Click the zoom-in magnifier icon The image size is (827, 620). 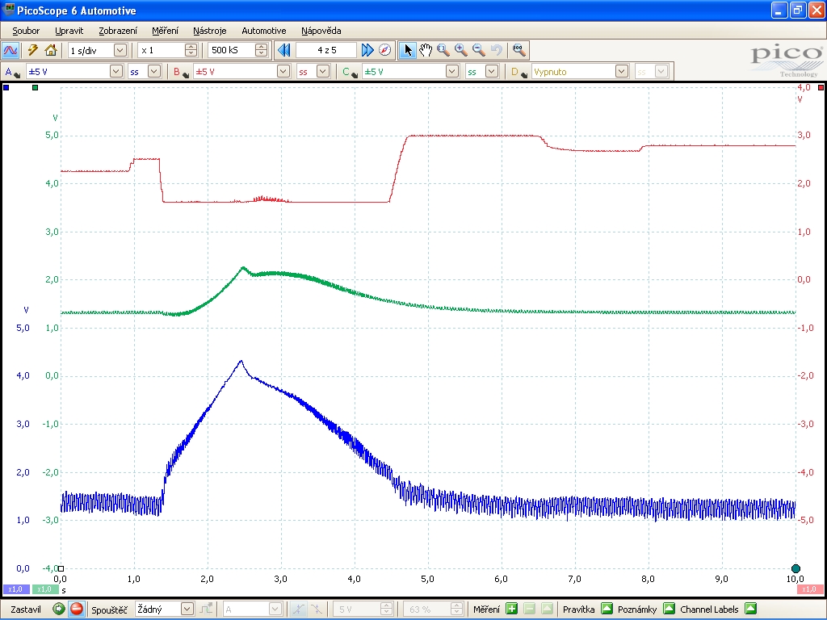tap(461, 50)
